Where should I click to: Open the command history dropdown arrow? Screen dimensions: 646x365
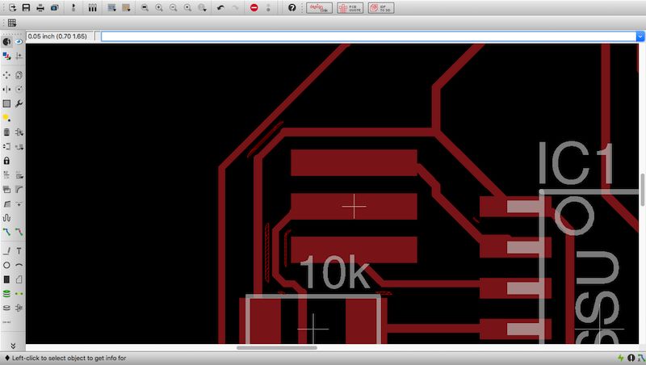640,36
